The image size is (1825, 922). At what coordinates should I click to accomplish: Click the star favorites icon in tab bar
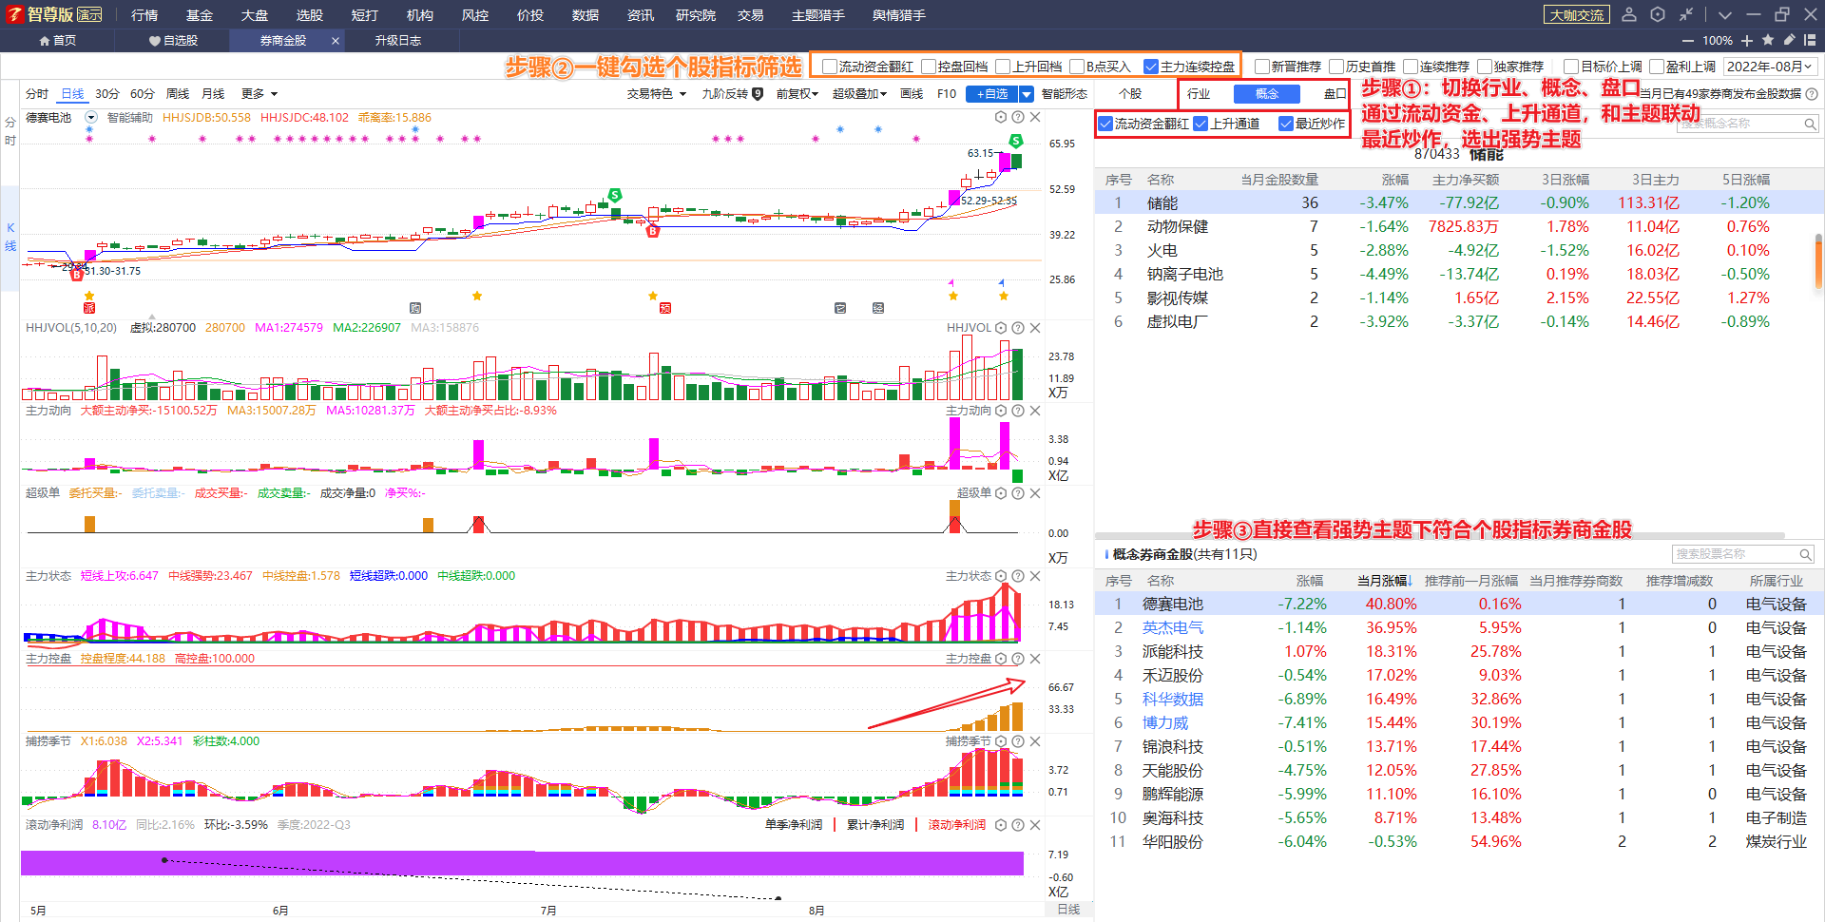(x=1768, y=40)
